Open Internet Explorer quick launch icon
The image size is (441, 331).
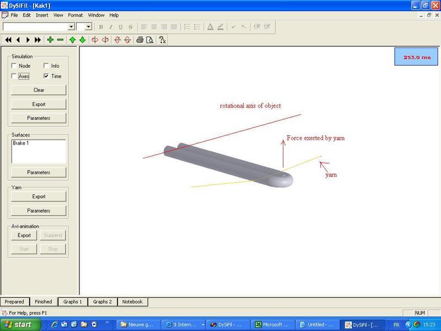(x=54, y=324)
